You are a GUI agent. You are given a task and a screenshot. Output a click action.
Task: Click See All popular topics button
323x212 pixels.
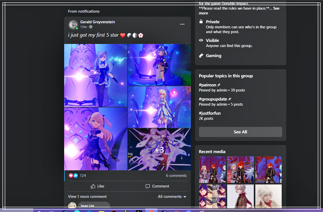tap(240, 132)
